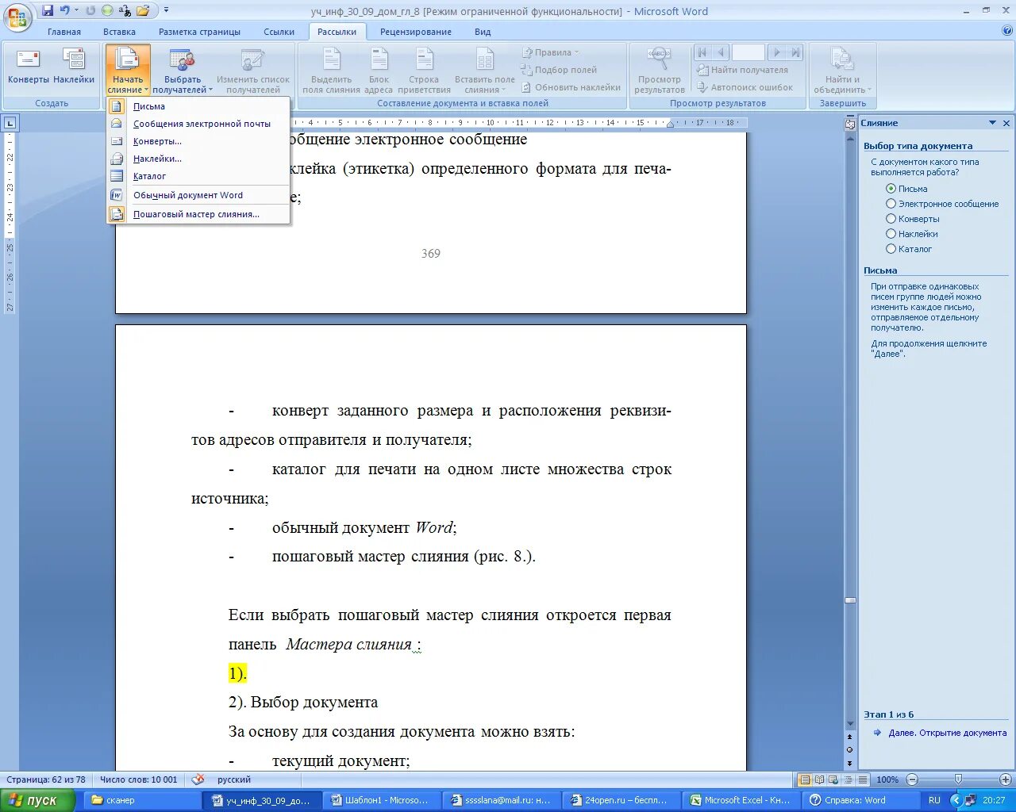1016x812 pixels.
Task: Click the Envelopes (Конверты) ribbon icon
Action: pos(29,67)
